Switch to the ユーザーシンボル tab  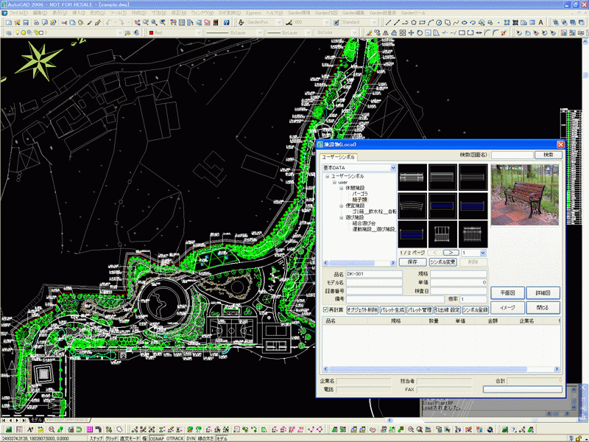[339, 157]
